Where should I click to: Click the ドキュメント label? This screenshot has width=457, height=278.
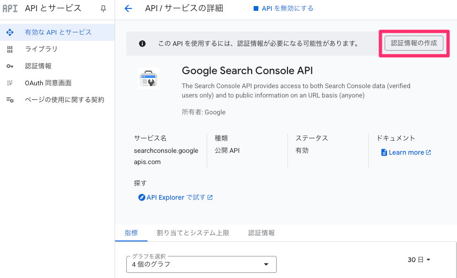coord(395,138)
